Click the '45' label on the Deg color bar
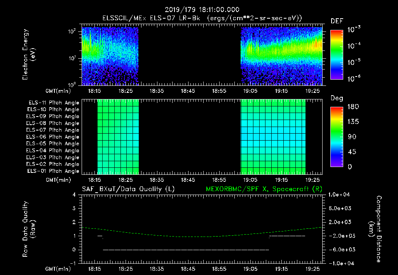The image size is (398, 275). click(x=352, y=152)
